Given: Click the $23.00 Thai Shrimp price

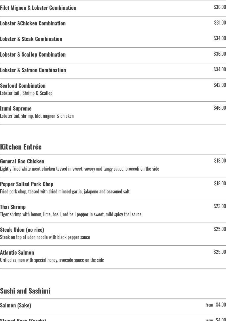Looking at the screenshot, I should point(220,206).
